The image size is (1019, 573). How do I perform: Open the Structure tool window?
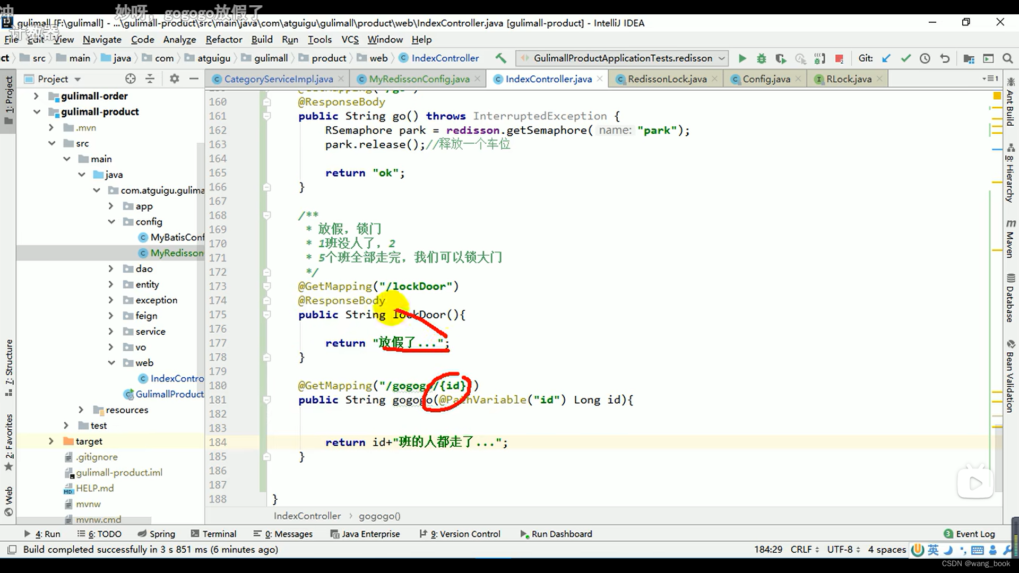[8, 367]
